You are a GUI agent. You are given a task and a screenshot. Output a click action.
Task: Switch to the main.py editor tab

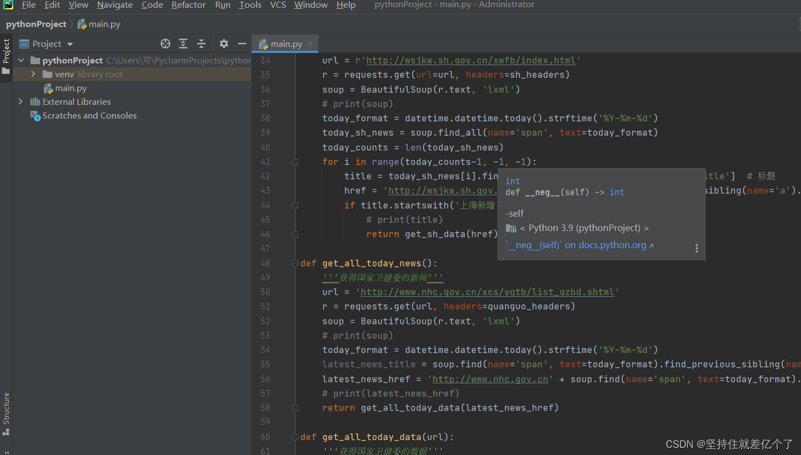[286, 44]
